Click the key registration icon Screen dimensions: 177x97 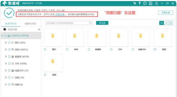(x=140, y=3)
